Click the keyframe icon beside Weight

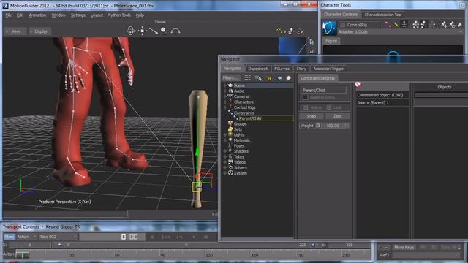318,126
